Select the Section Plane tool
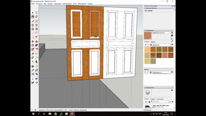Viewport: 206px width, 116px height. (x=36, y=82)
